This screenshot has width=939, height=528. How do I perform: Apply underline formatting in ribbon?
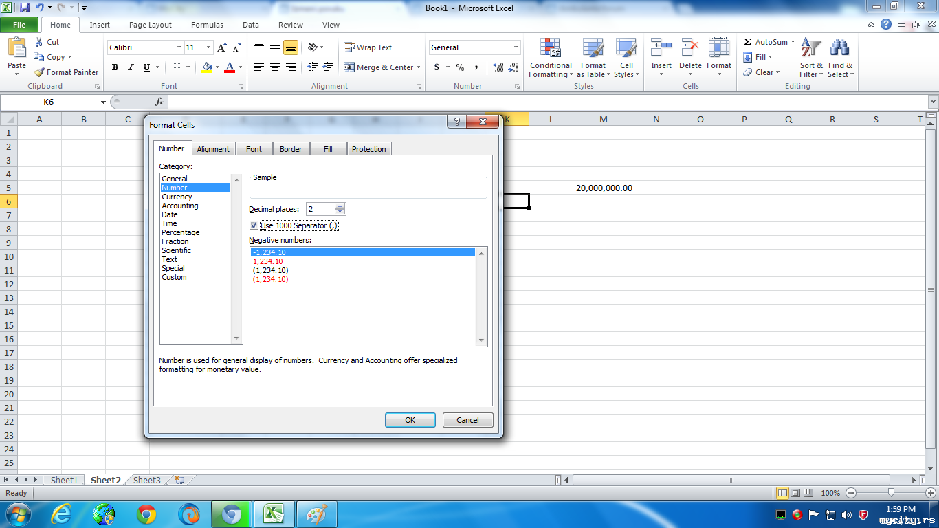[x=146, y=67]
